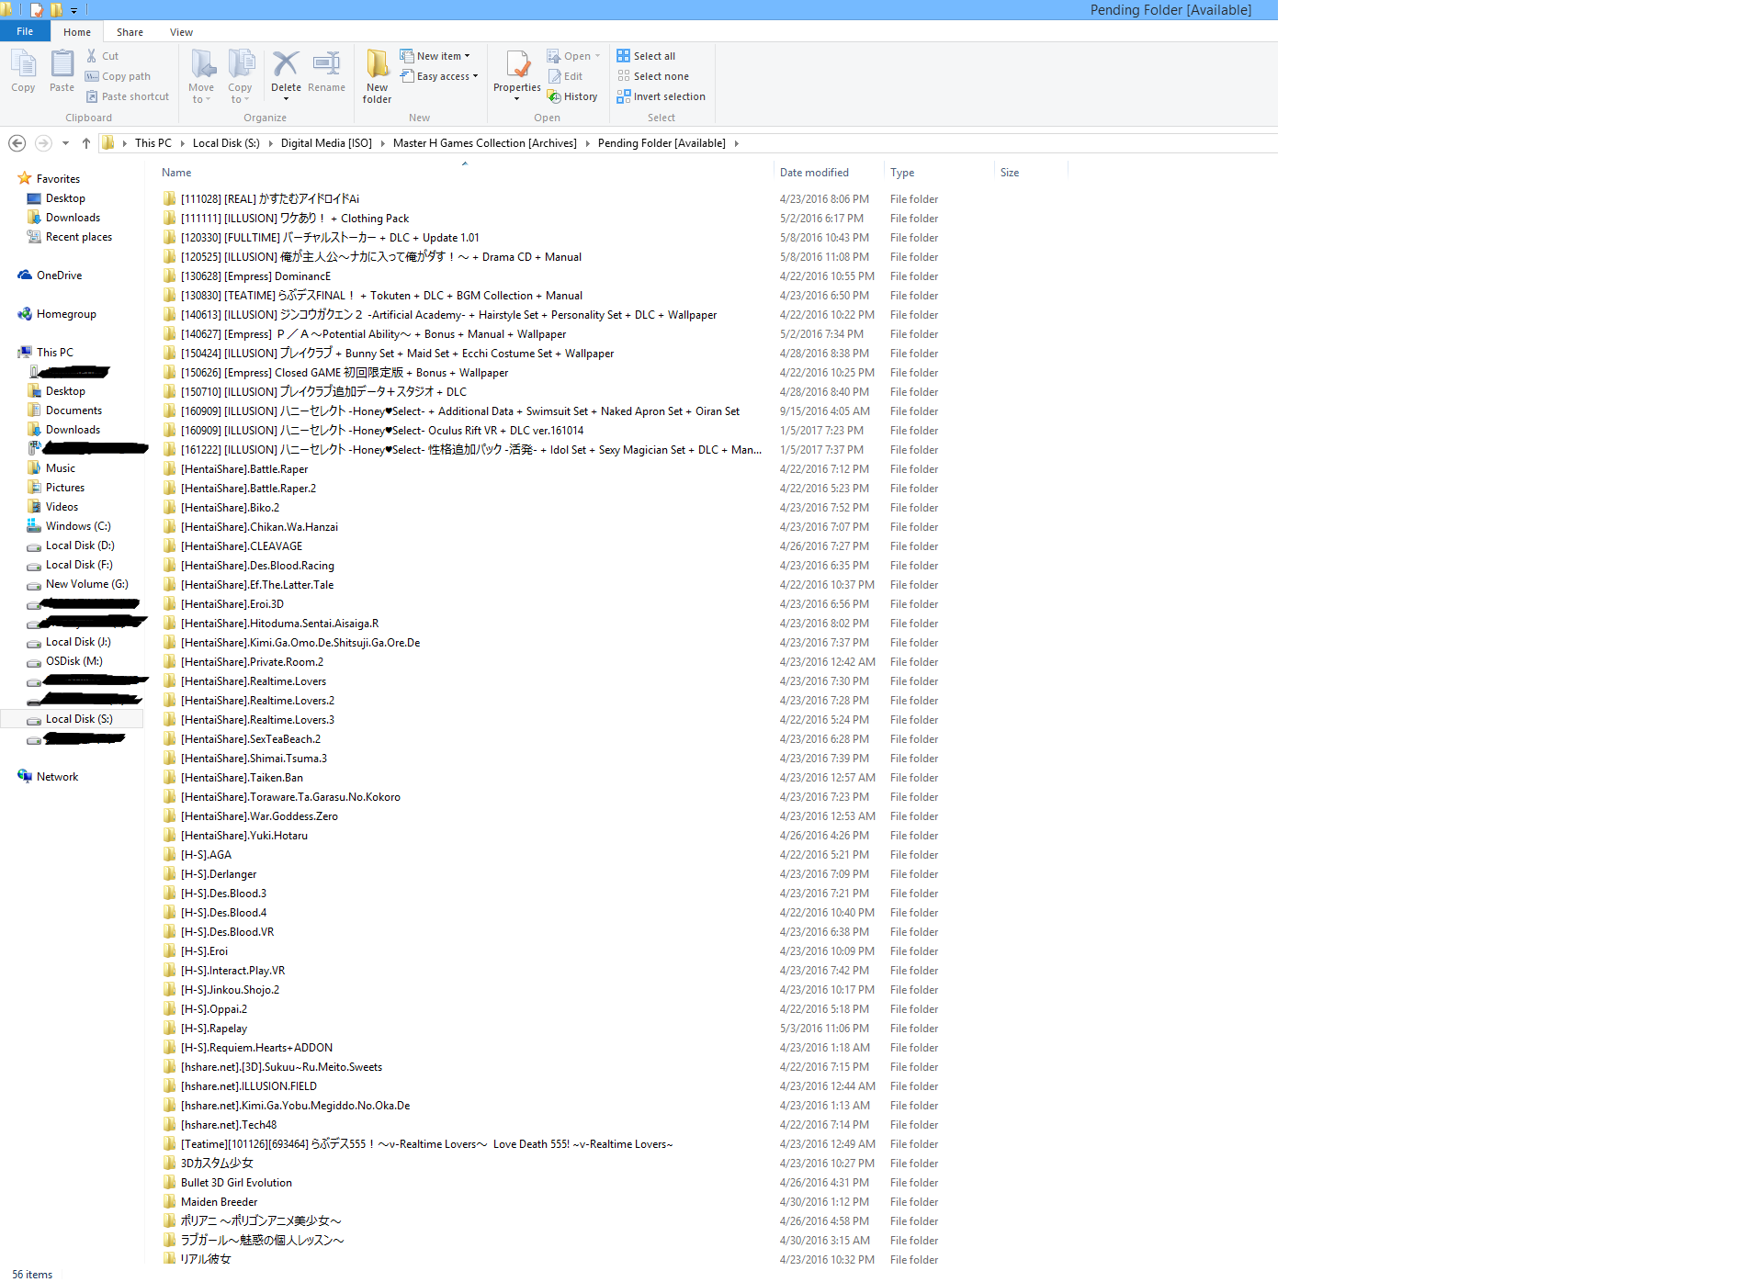Switch to the Home ribbon tab
The width and height of the screenshot is (1764, 1282).
[x=77, y=32]
